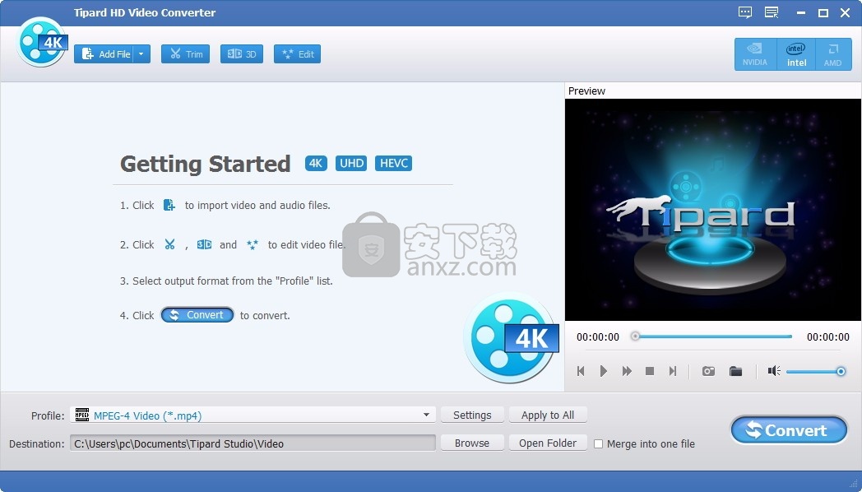Click the 4K app logo in toolbar
The image size is (862, 492).
click(x=42, y=42)
